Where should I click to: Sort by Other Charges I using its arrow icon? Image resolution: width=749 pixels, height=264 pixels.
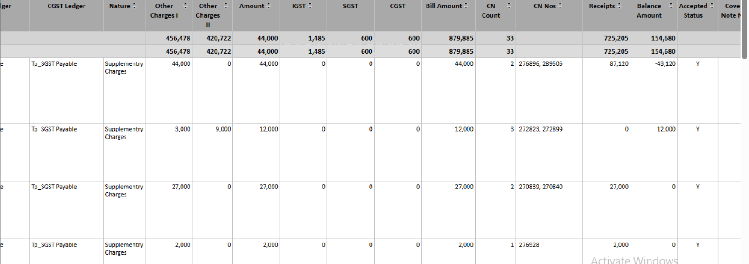click(185, 6)
